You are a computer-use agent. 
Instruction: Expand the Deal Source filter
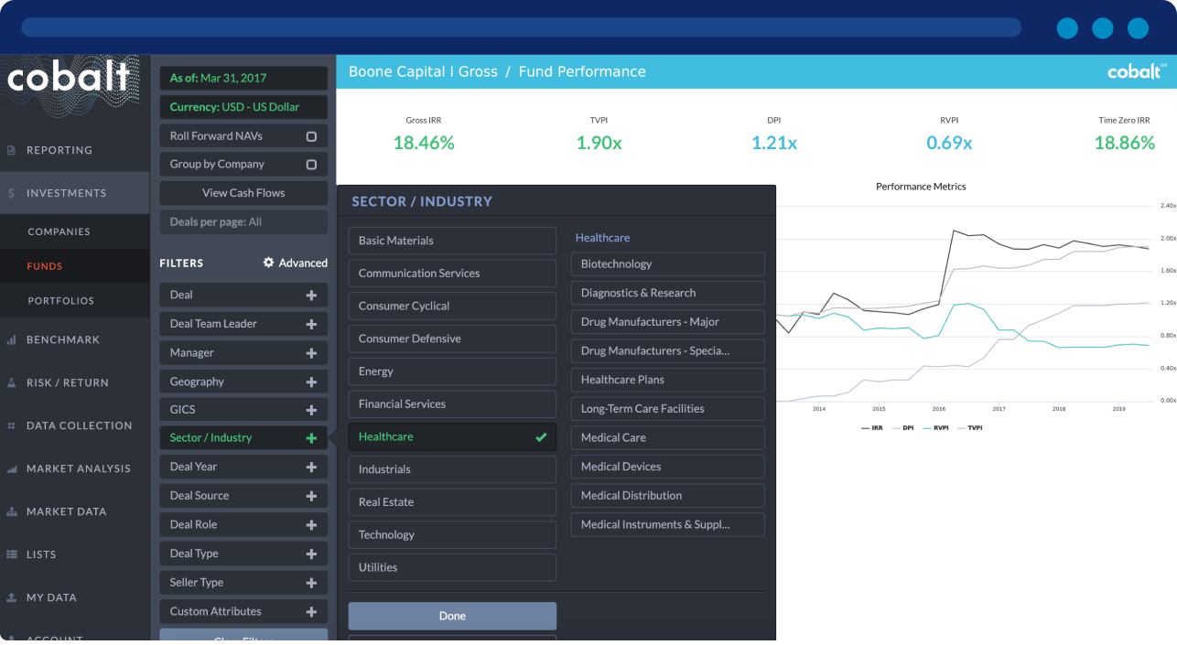(311, 496)
